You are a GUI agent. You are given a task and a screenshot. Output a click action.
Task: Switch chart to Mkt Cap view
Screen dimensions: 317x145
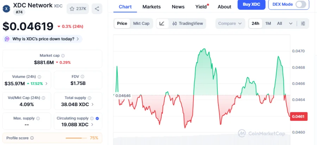pos(141,24)
